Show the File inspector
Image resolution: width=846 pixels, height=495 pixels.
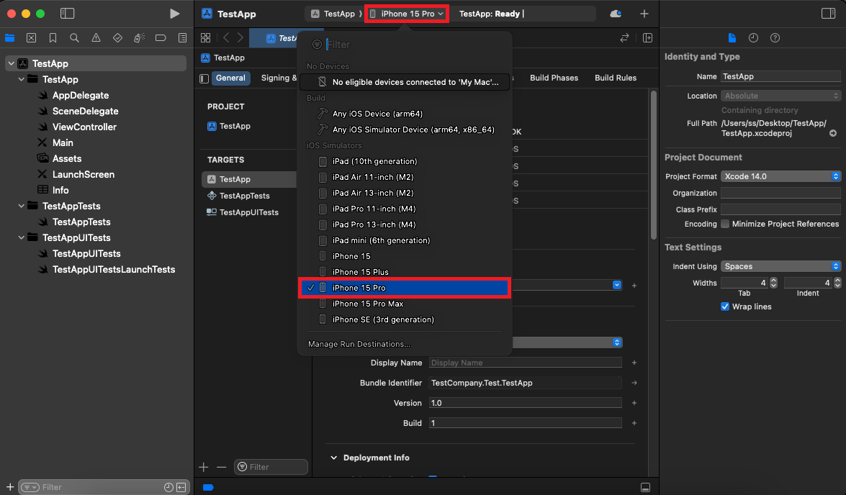(x=732, y=37)
